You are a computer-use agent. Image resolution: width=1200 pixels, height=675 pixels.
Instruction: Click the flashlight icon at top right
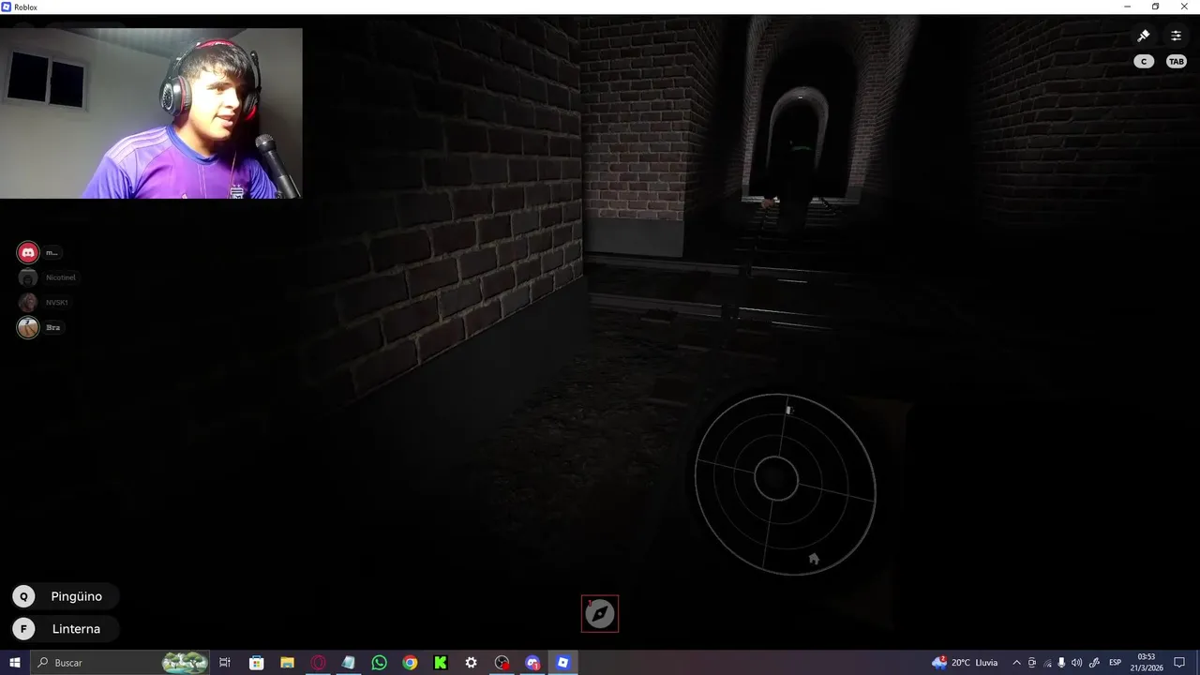tap(1144, 36)
